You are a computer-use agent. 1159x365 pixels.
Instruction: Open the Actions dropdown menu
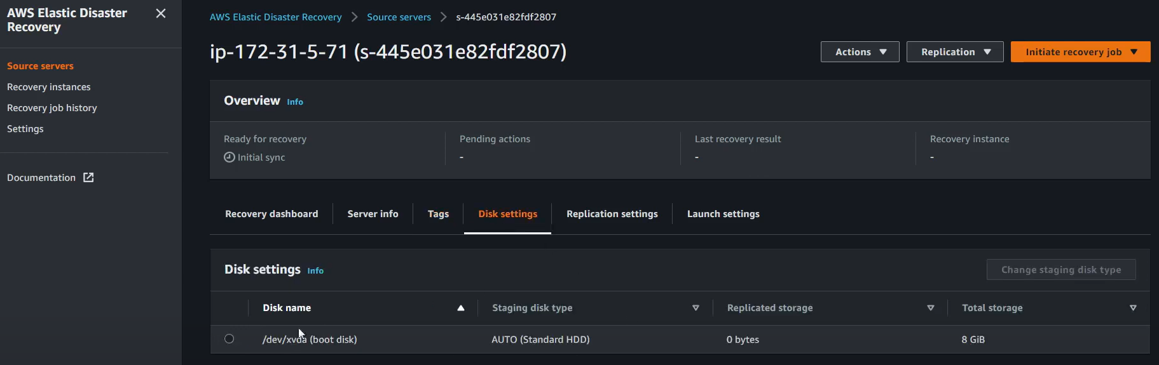(860, 52)
